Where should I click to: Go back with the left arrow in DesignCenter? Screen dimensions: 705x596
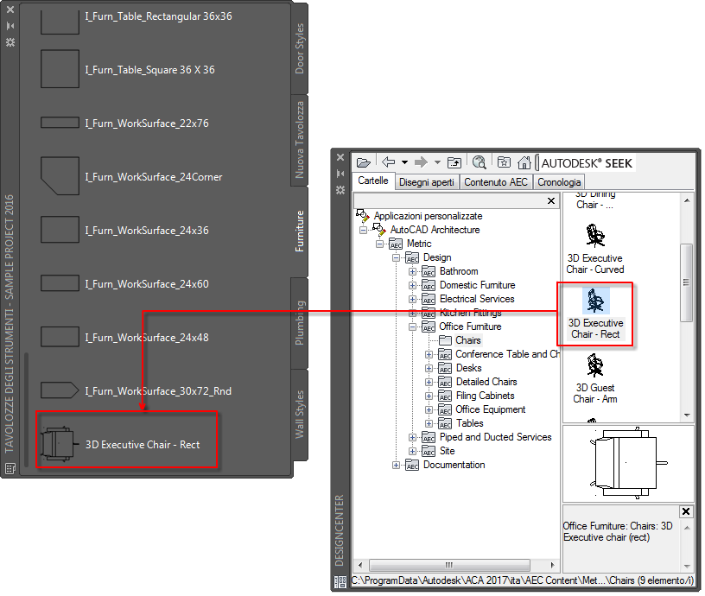pos(388,162)
